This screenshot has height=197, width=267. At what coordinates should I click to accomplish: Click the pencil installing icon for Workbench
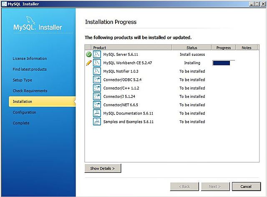pos(89,63)
